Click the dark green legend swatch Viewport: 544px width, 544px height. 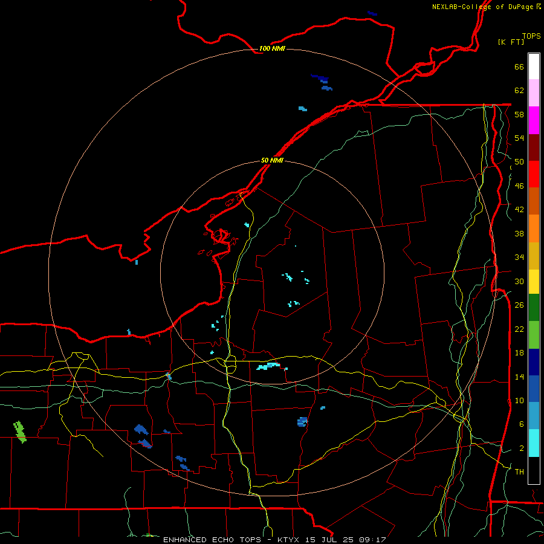click(x=534, y=308)
